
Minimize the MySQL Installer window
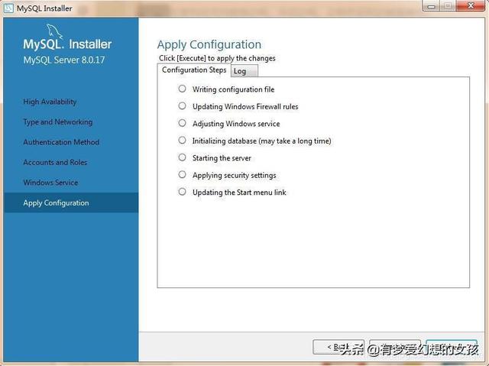[x=431, y=6]
